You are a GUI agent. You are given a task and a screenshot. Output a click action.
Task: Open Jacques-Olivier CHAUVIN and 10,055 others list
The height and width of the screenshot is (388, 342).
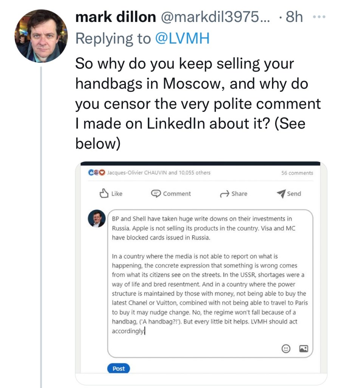[159, 172]
